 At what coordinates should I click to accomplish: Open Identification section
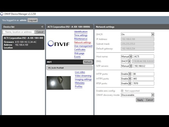point(81,31)
